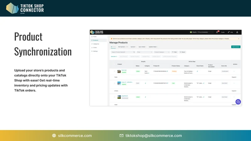Click the orange warning icon in the banner
251x141 pixels.
pos(111,39)
